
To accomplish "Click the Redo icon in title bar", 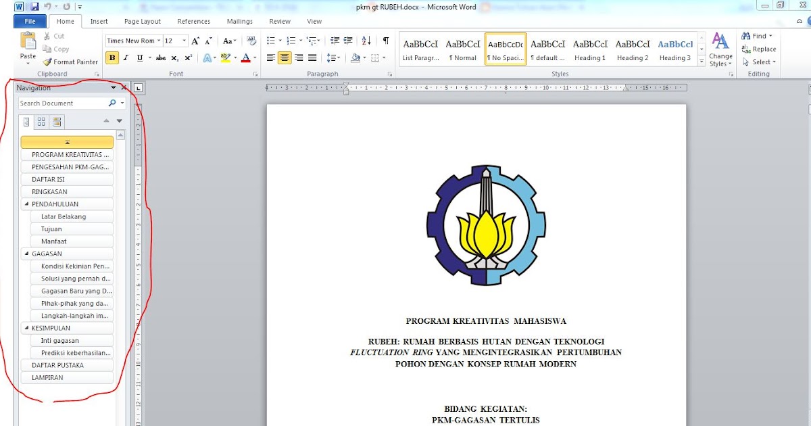I will (66, 7).
